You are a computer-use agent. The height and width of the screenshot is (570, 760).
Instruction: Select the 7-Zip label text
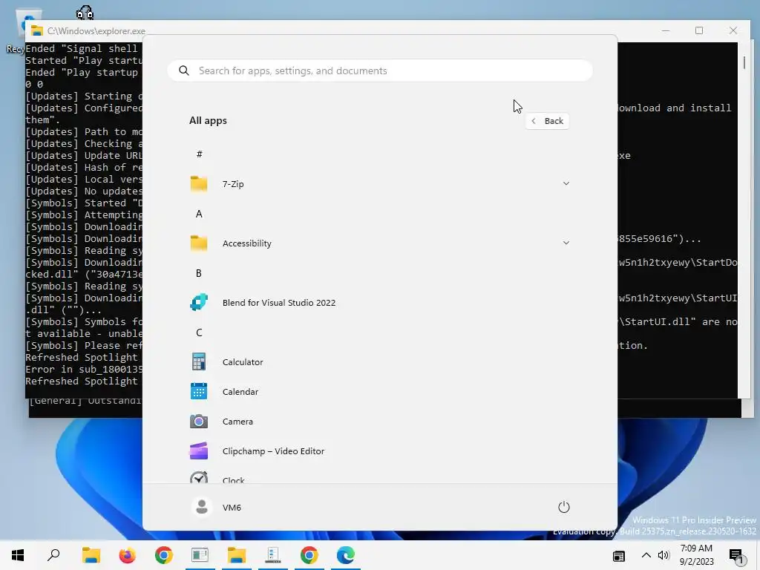(233, 184)
